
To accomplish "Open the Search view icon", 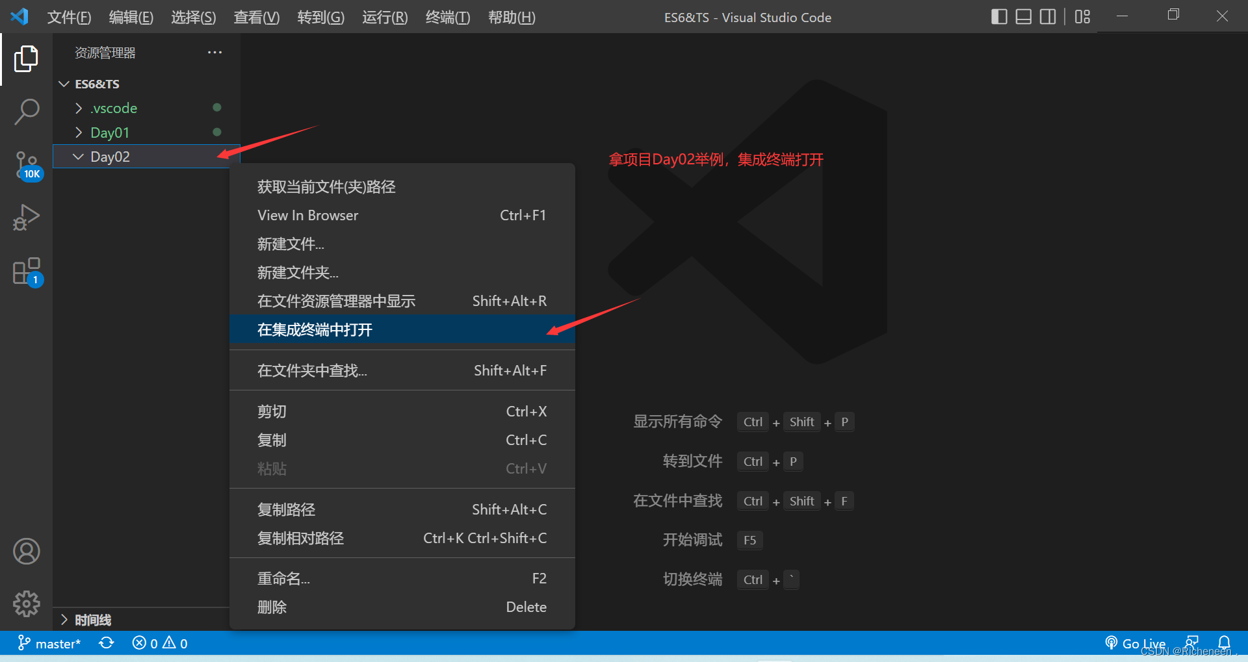I will click(x=26, y=112).
